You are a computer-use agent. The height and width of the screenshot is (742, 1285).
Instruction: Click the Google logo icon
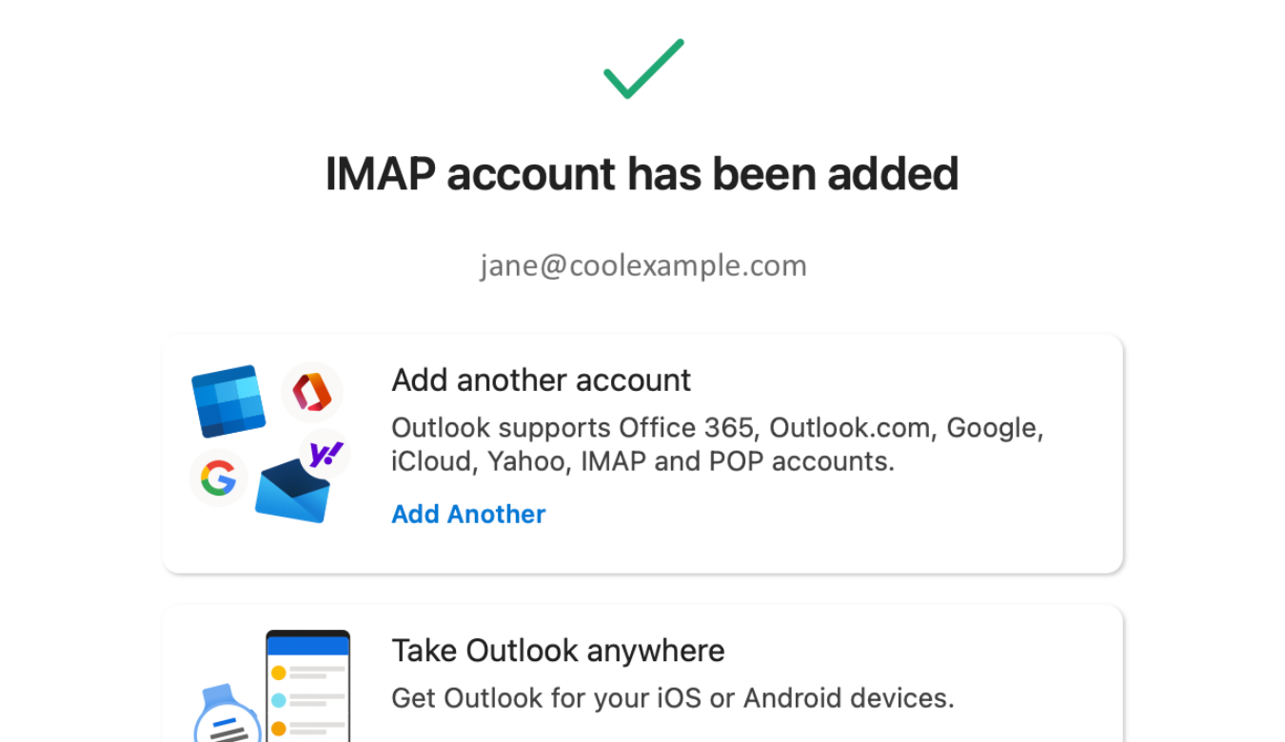click(x=218, y=478)
